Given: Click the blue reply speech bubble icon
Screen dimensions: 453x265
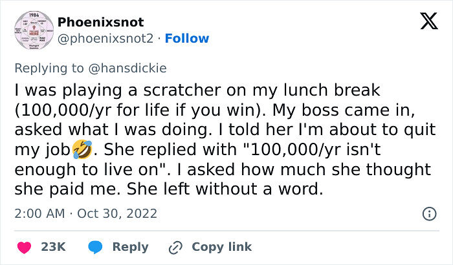Looking at the screenshot, I should (x=96, y=247).
